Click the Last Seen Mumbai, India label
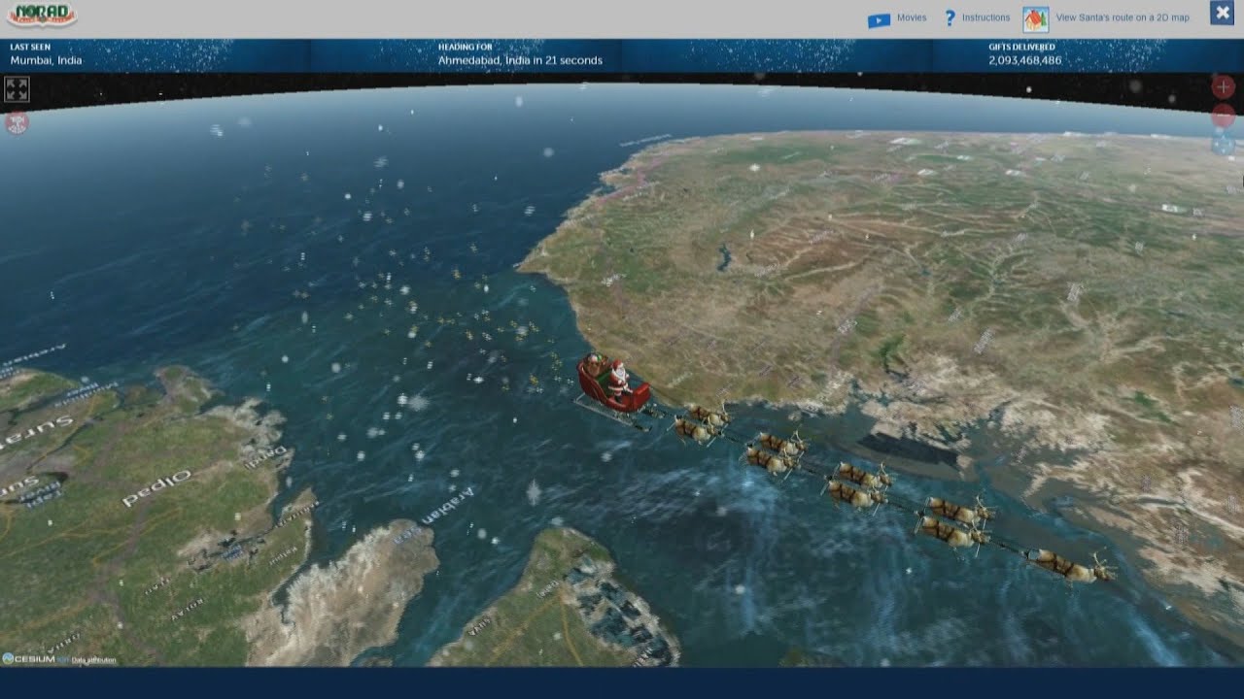The image size is (1244, 699). pos(46,60)
